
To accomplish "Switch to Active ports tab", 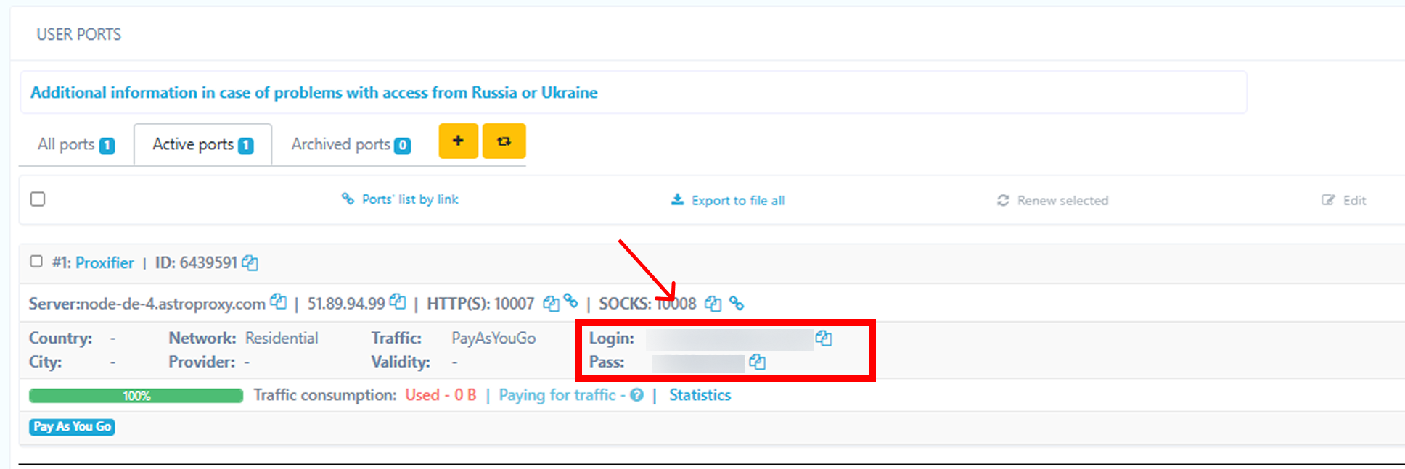I will point(202,144).
